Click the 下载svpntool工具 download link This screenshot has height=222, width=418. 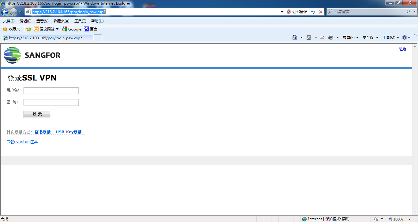[22, 142]
